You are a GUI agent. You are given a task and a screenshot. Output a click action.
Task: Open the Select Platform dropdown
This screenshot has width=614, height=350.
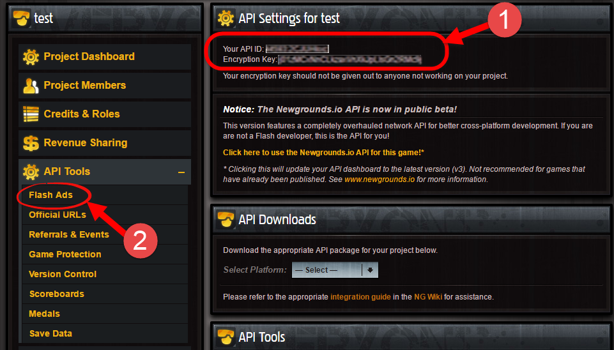pyautogui.click(x=335, y=270)
